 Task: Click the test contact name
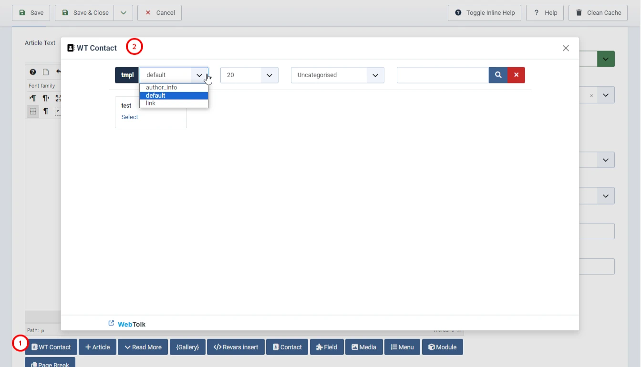126,106
